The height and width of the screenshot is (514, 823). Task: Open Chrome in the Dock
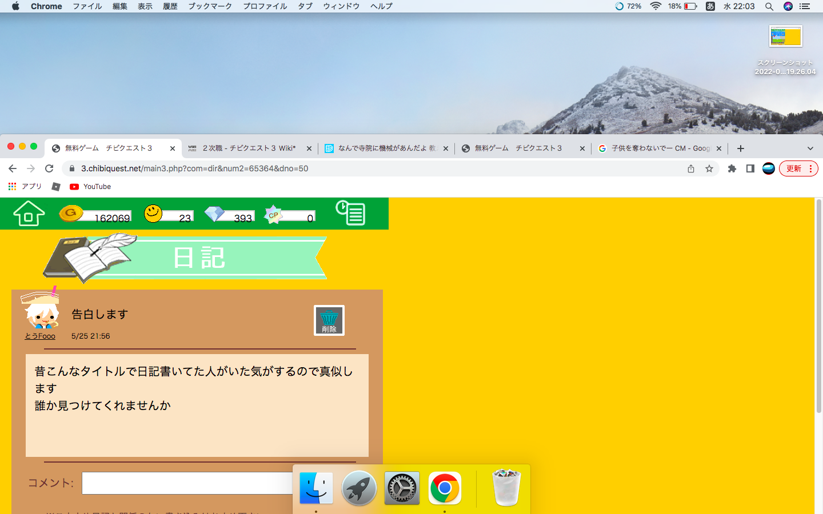(x=445, y=488)
